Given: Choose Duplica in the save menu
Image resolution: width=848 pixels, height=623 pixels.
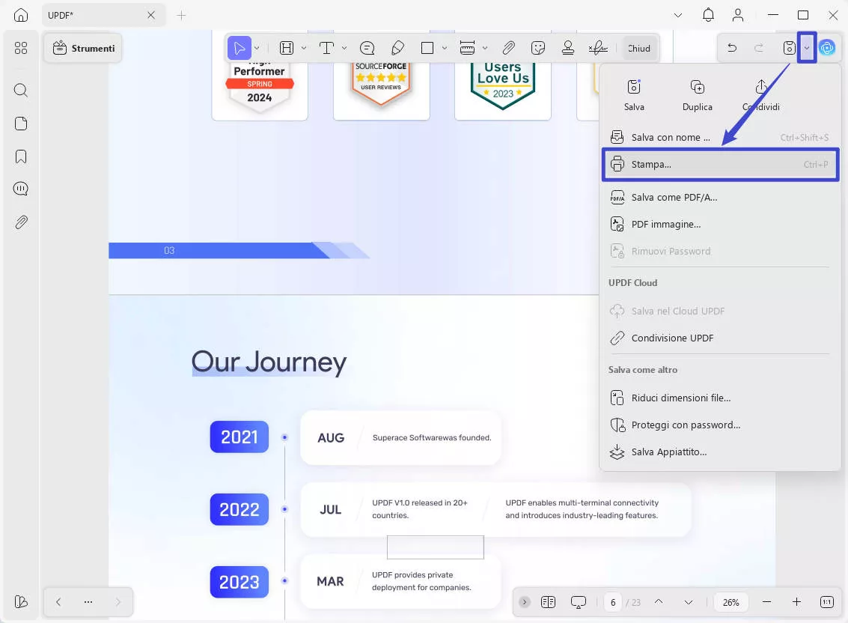Looking at the screenshot, I should [x=697, y=94].
